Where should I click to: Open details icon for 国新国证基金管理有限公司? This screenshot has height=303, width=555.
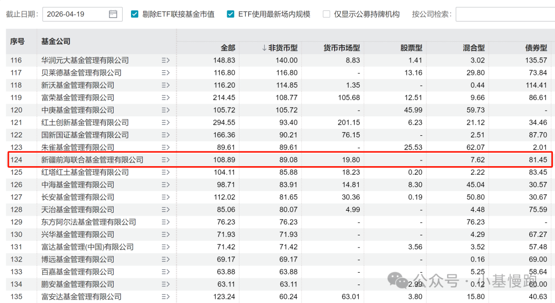pyautogui.click(x=165, y=135)
